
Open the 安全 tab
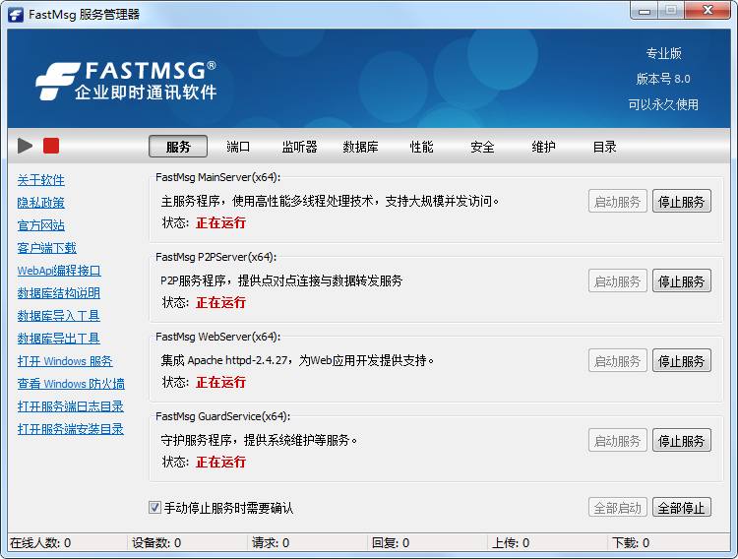point(482,147)
